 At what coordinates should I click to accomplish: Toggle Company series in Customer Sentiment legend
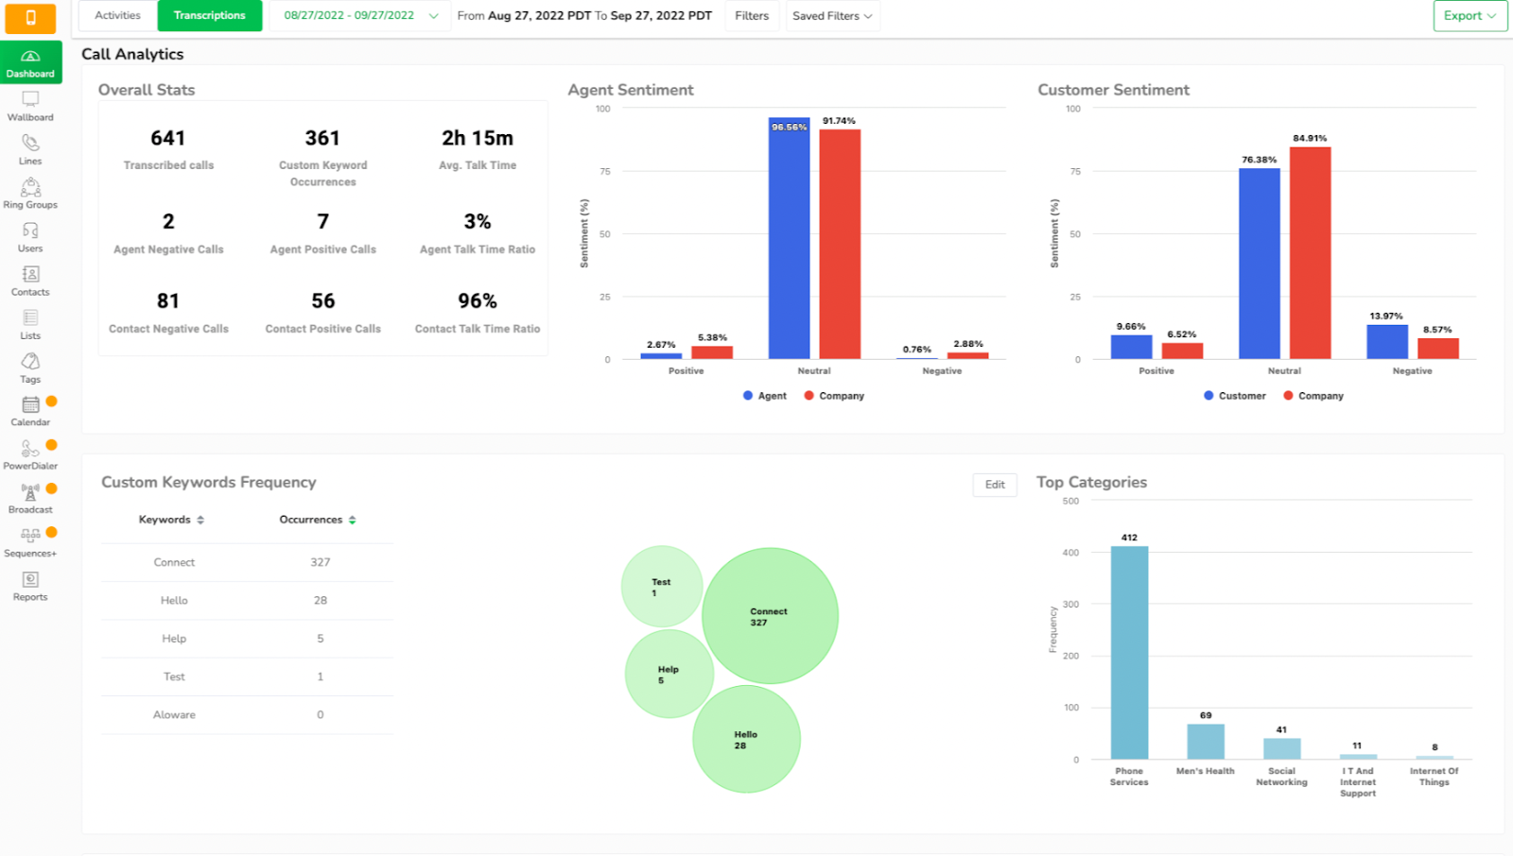(x=1313, y=396)
